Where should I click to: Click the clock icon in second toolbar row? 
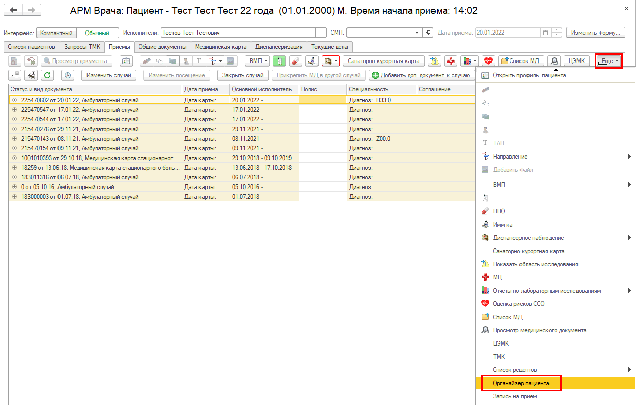pyautogui.click(x=68, y=75)
